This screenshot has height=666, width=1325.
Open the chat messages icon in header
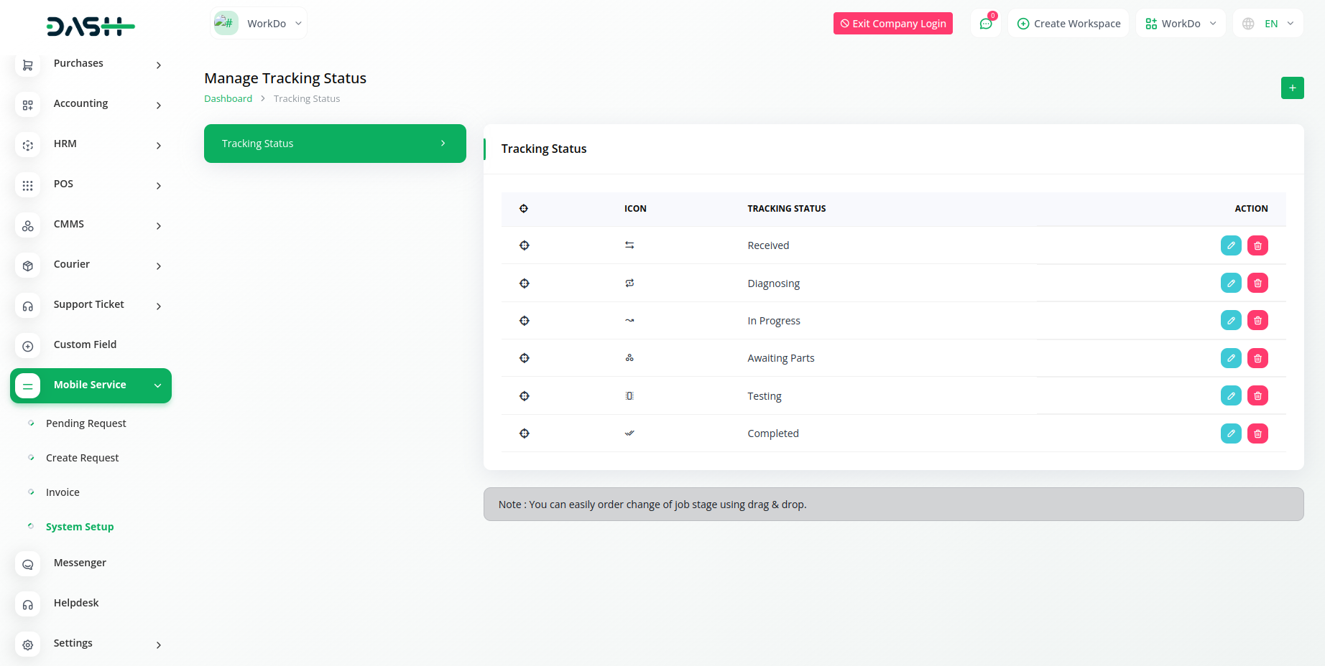click(x=985, y=24)
